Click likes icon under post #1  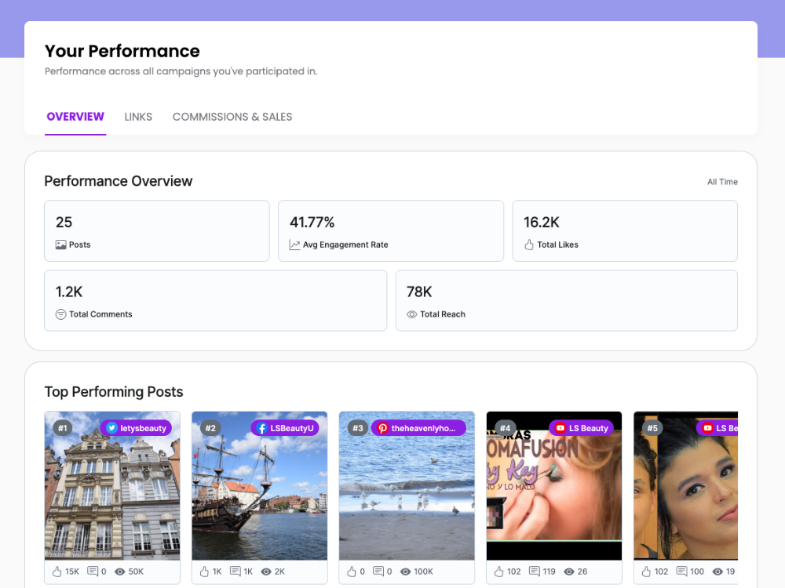[x=57, y=572]
